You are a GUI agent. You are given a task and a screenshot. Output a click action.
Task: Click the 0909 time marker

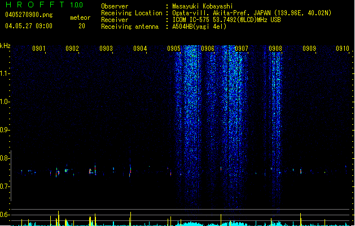(x=309, y=48)
